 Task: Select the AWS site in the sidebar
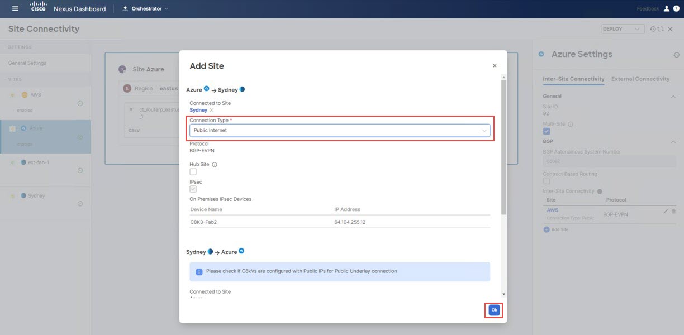click(45, 103)
